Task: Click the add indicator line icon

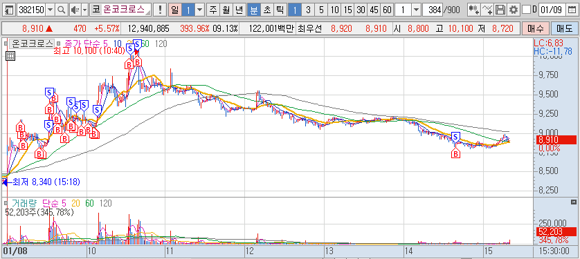Action: click(x=487, y=10)
